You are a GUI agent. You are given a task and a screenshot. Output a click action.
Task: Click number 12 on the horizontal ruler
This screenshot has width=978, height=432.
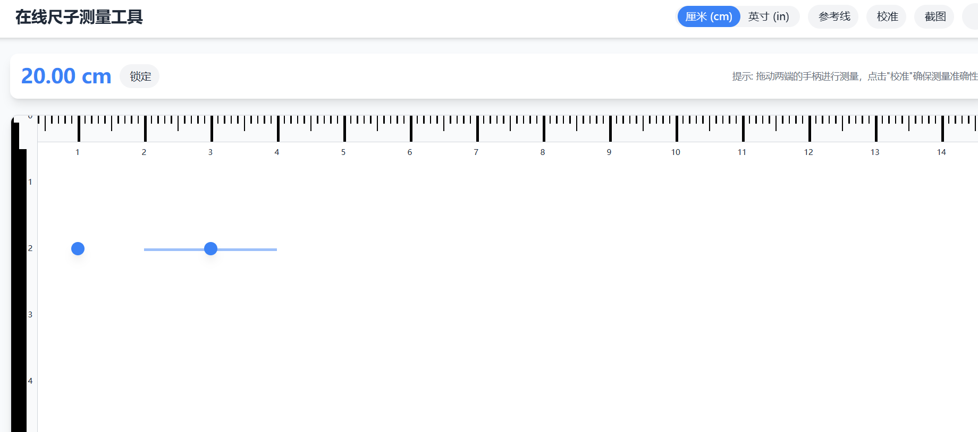tap(808, 152)
